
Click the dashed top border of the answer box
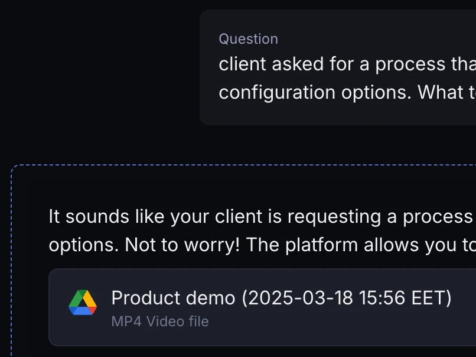click(x=236, y=165)
